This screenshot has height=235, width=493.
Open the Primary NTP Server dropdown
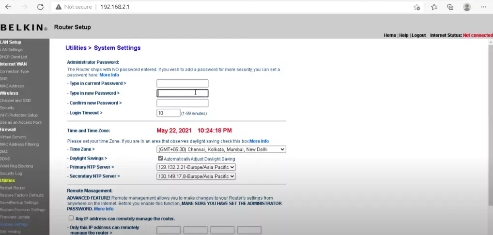tap(196, 167)
